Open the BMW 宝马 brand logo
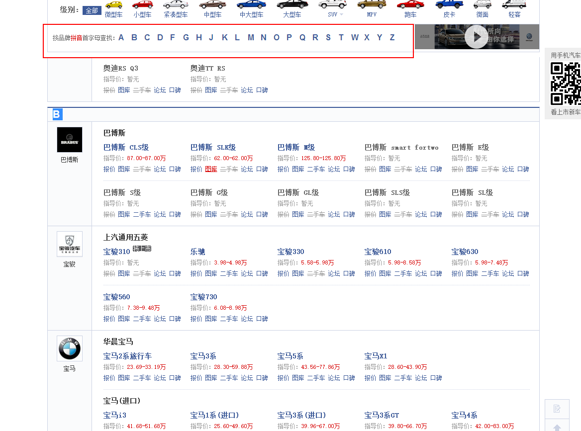Image resolution: width=581 pixels, height=431 pixels. point(70,348)
